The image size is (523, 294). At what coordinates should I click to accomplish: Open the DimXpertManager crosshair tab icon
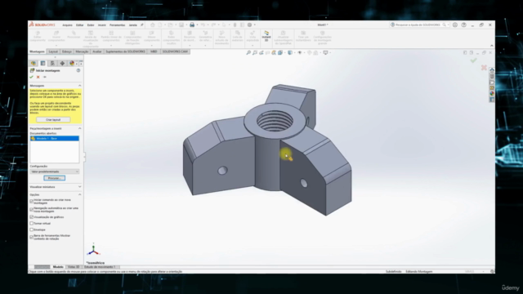click(62, 64)
